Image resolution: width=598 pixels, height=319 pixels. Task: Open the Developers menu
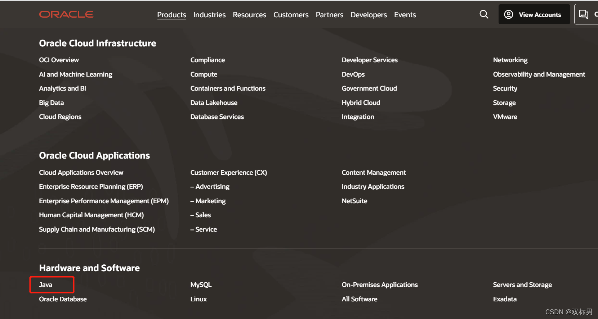pos(369,15)
